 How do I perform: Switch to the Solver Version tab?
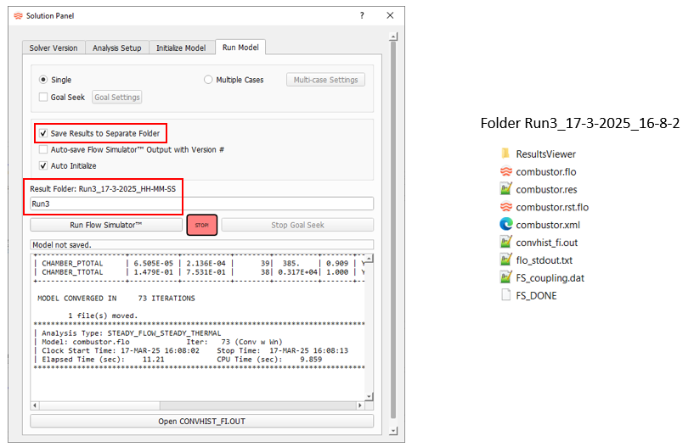[54, 47]
